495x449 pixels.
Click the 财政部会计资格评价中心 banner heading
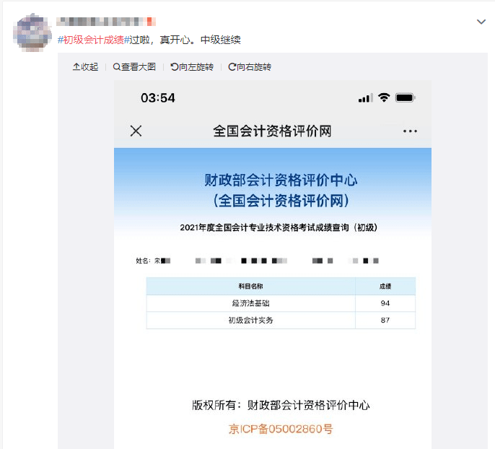coord(281,180)
